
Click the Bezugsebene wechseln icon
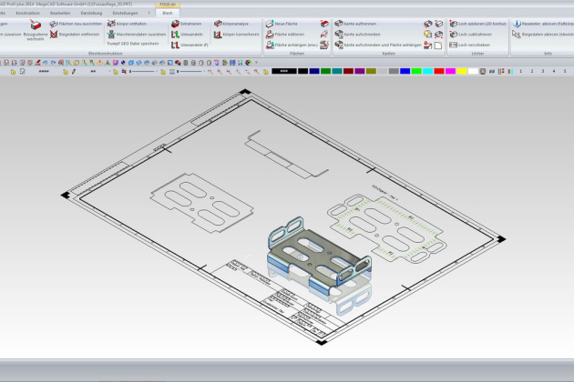pyautogui.click(x=34, y=26)
